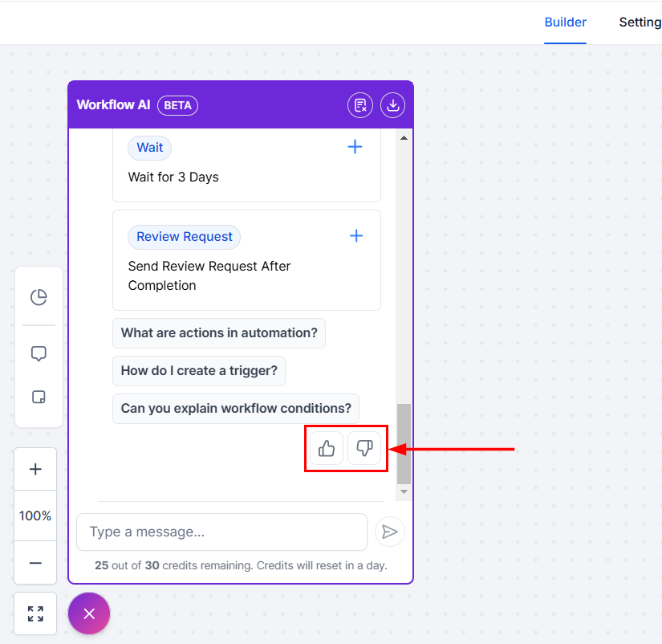Click "Can you explain workflow conditions?" suggestion
This screenshot has width=662, height=644.
point(236,408)
